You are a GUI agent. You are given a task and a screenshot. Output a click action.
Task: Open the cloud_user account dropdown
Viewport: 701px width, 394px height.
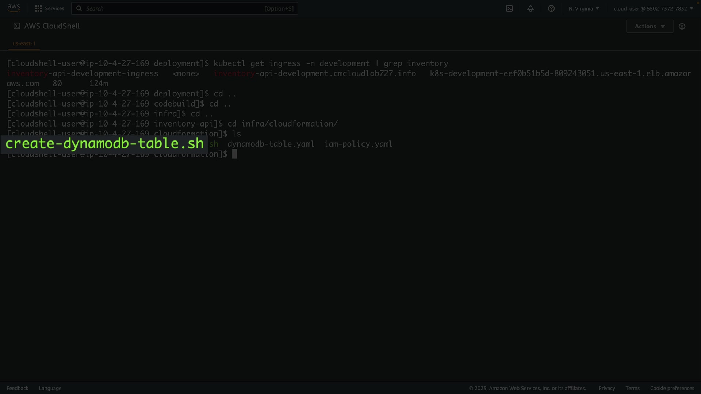tap(653, 8)
